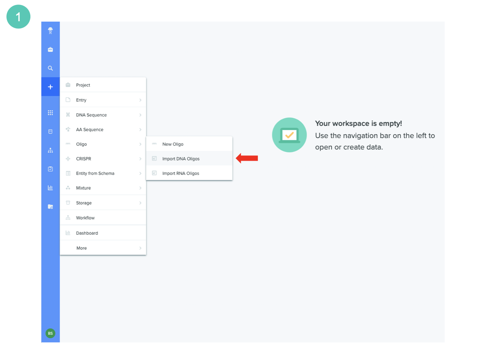Expand the CRISPR submenu chevron
Image resolution: width=486 pixels, height=364 pixels.
(140, 159)
